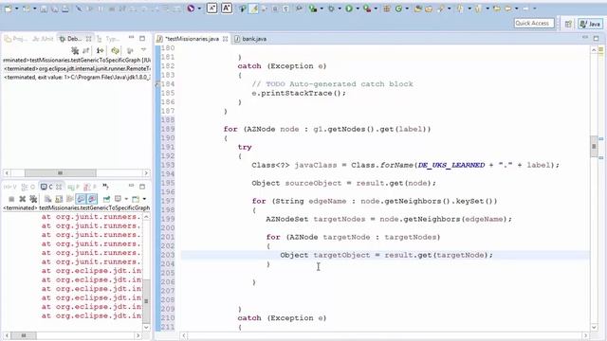The height and width of the screenshot is (341, 607).
Task: Click the pilcrow whitespace characters toggle
Action: [285, 9]
